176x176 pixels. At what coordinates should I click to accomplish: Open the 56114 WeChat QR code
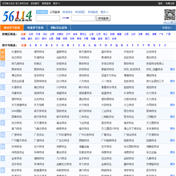[170, 15]
